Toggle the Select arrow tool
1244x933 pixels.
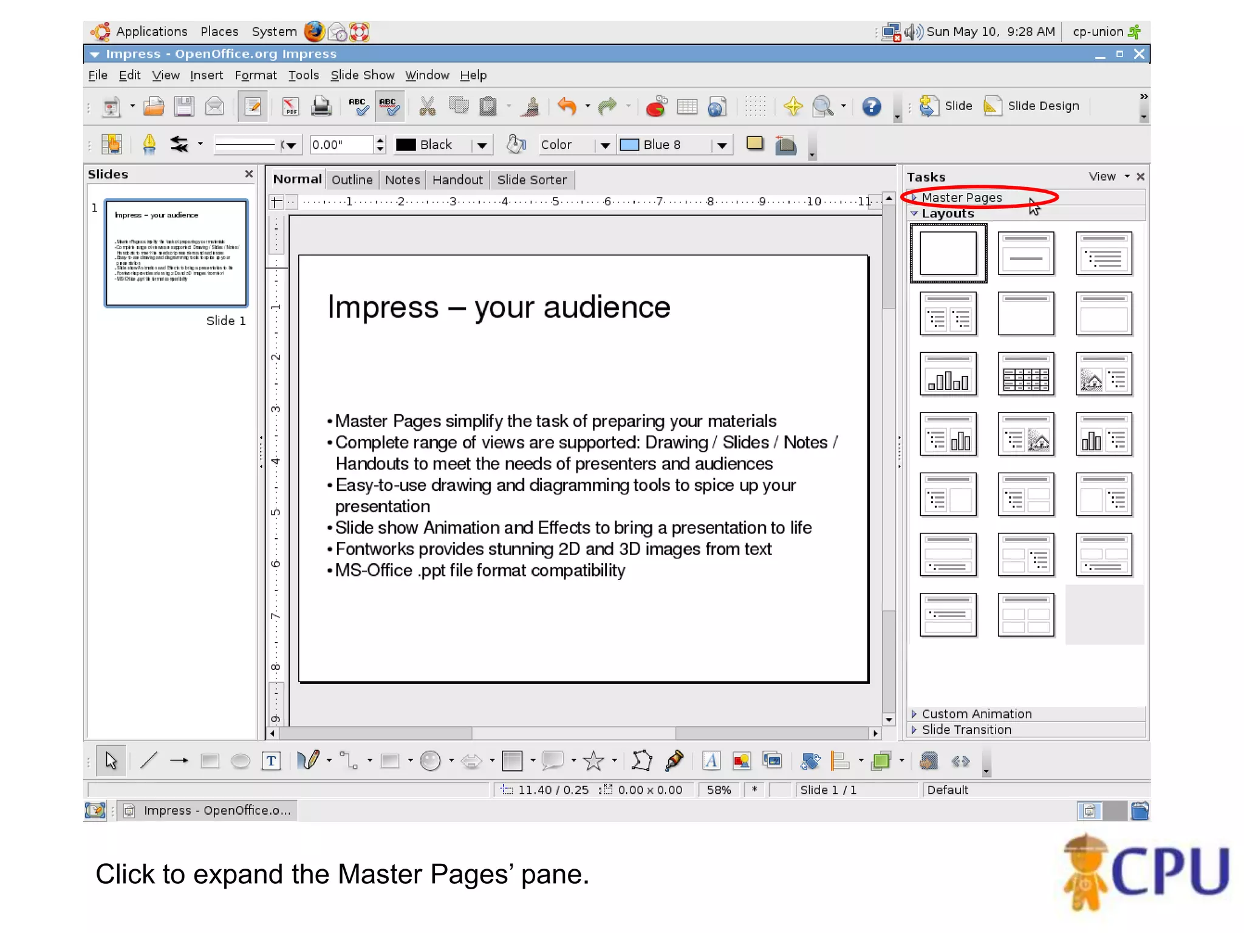(x=111, y=760)
